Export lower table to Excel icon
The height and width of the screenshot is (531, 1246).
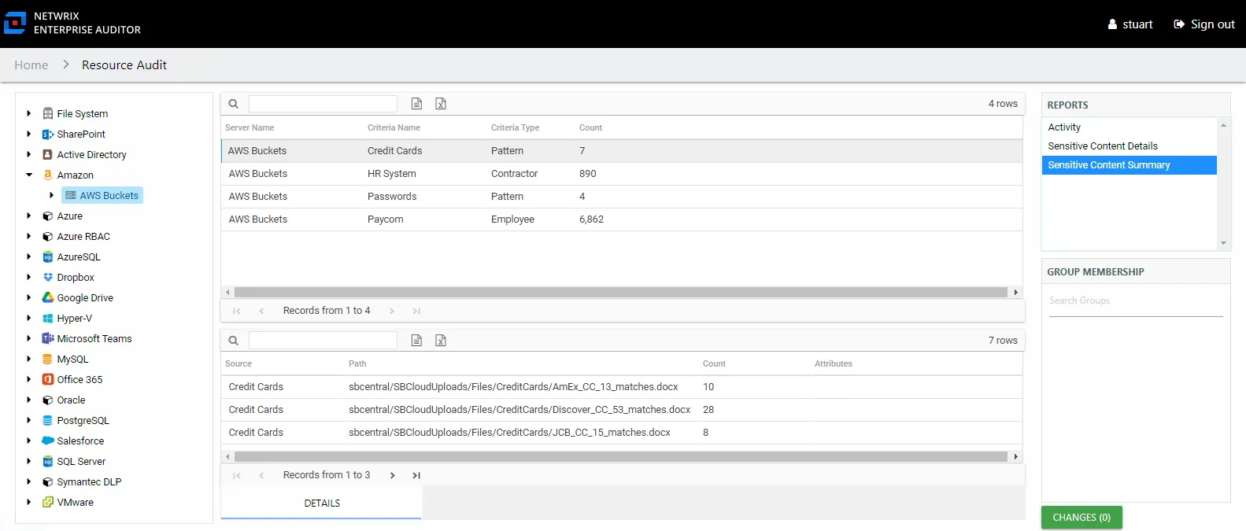tap(441, 341)
